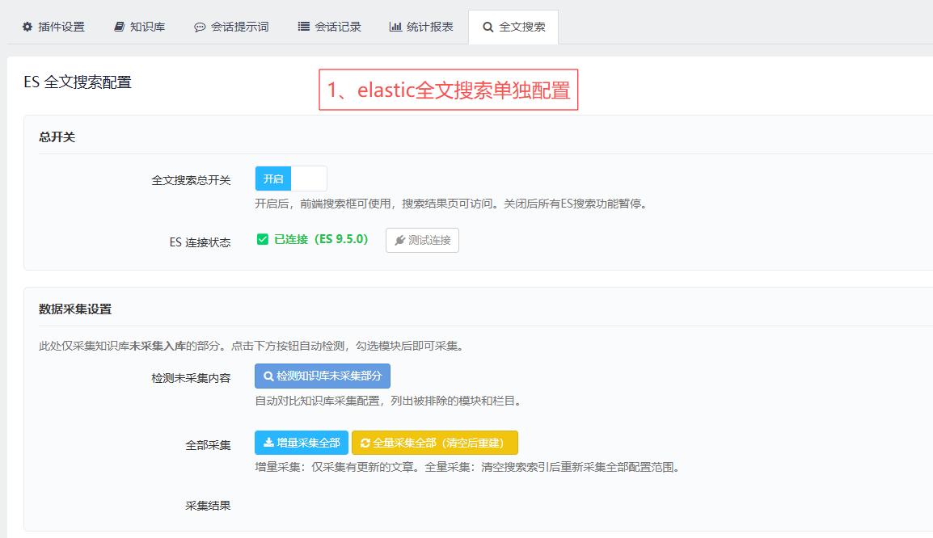The height and width of the screenshot is (538, 933).
Task: Click the 数据采集设置 section title
Action: [75, 309]
